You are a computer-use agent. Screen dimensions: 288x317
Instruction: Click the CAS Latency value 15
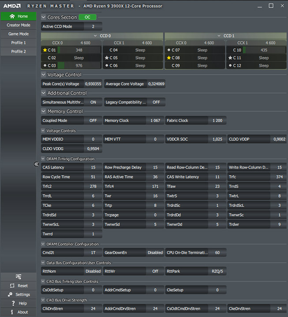pos(93,167)
